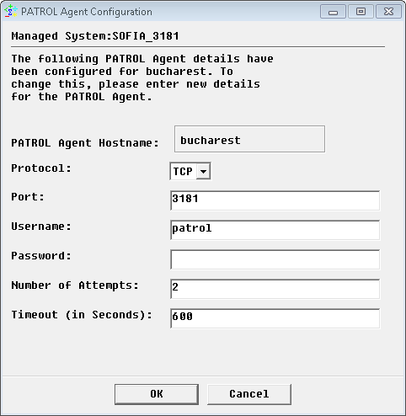The width and height of the screenshot is (406, 416).
Task: Focus the Username field containing patrol
Action: click(x=275, y=230)
